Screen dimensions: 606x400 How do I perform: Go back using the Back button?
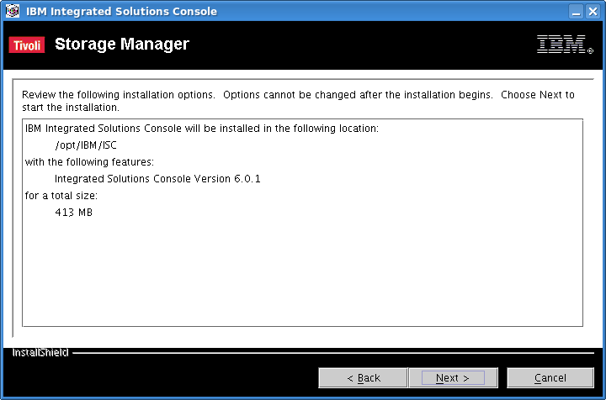(x=363, y=377)
